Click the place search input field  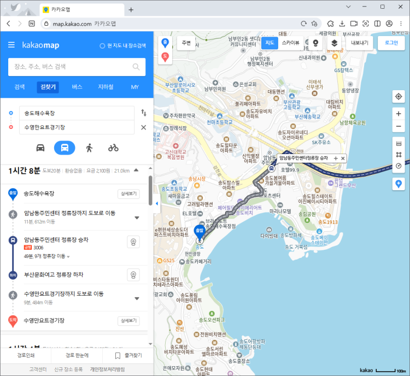71,67
